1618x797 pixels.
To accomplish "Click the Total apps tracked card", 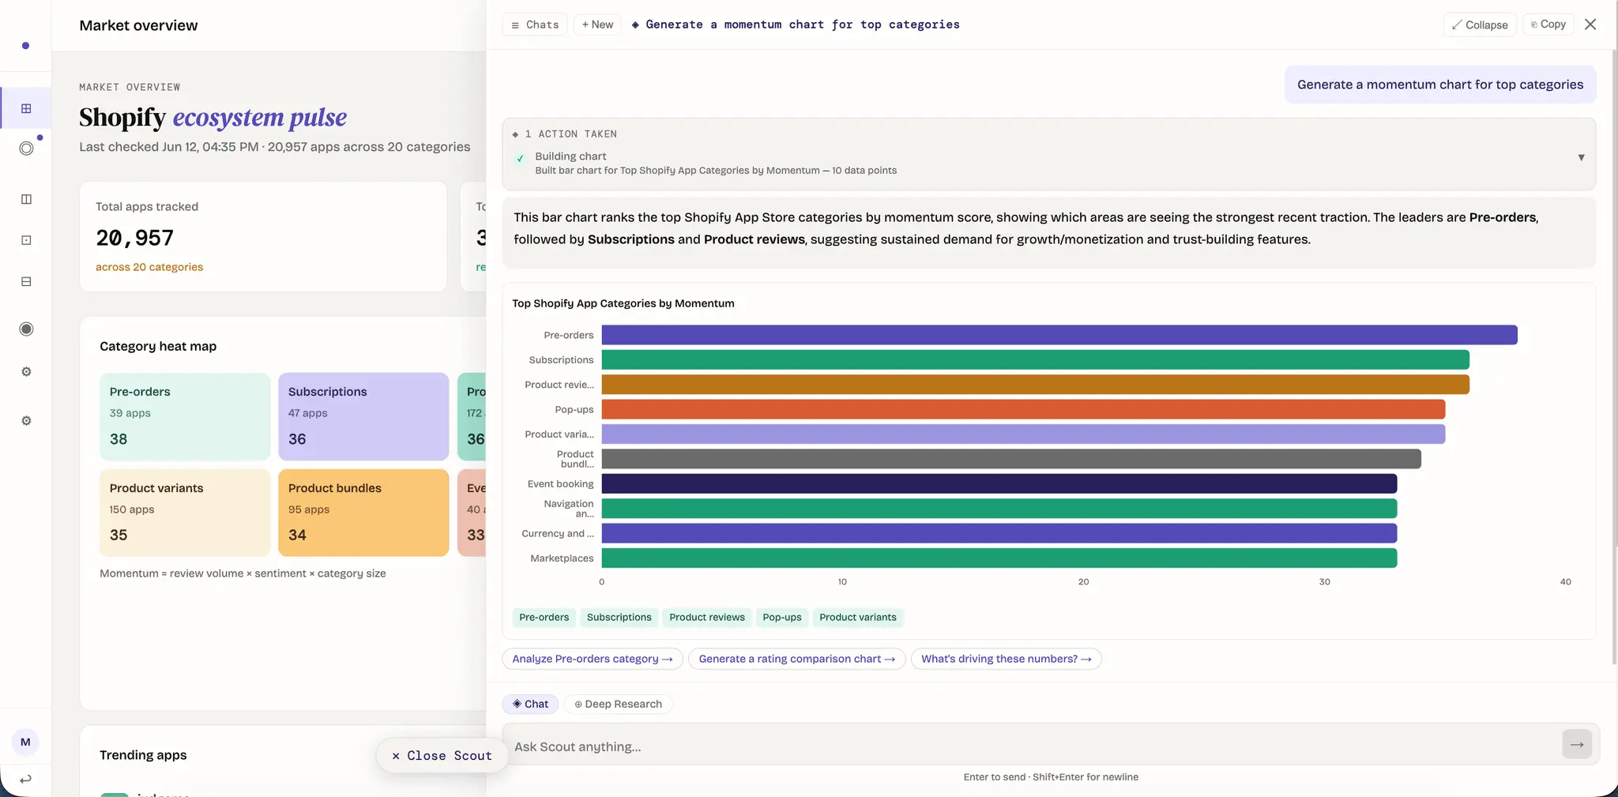I will [x=263, y=236].
